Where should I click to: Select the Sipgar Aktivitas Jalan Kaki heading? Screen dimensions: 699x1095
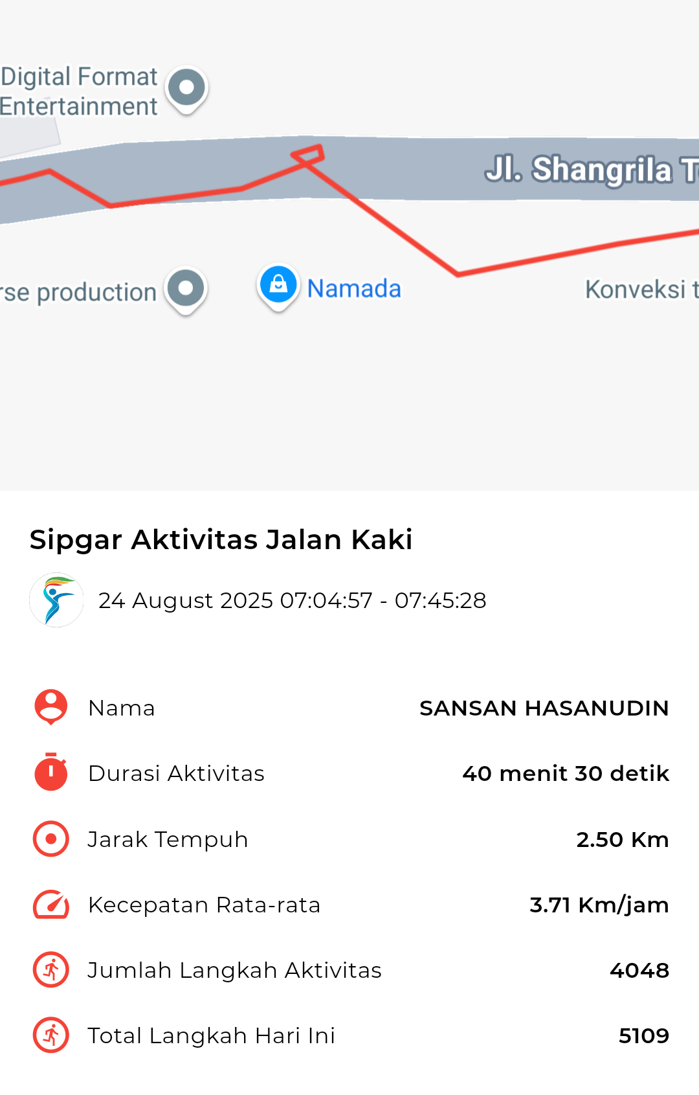[221, 539]
